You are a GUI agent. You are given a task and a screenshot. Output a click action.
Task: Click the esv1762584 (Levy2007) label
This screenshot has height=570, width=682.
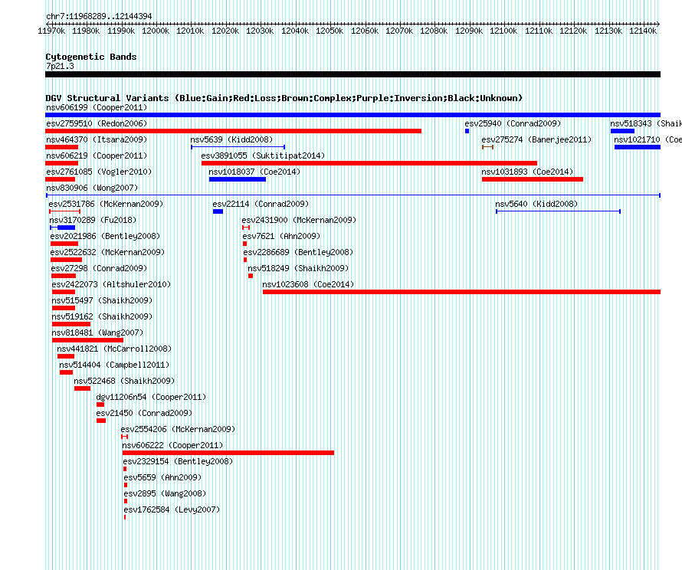click(172, 509)
